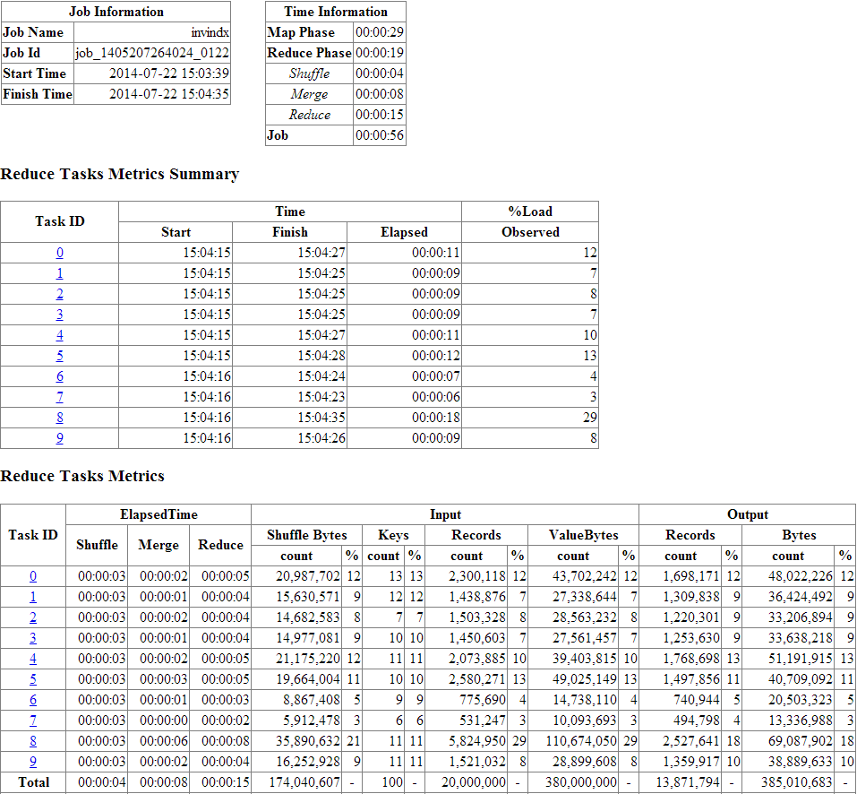Select the job name value 'invindx'
Viewport: 857px width, 794px height.
[x=210, y=32]
